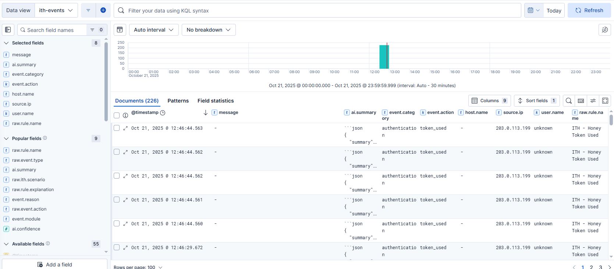Screen dimensions: 614x269
Task: Go to next results page arrow
Action: [610, 267]
